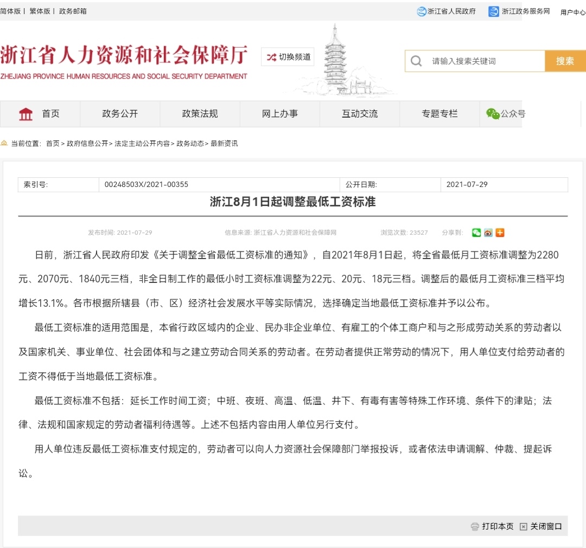Click the 切换频道 button

(288, 57)
